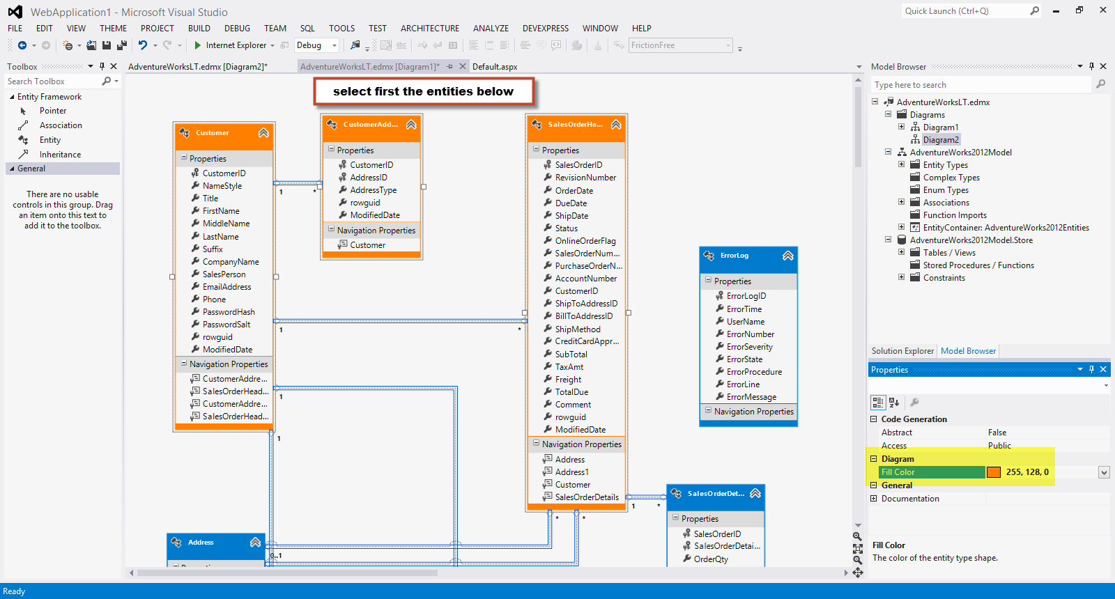
Task: Click the Quick Launch search magnifier
Action: point(1035,10)
